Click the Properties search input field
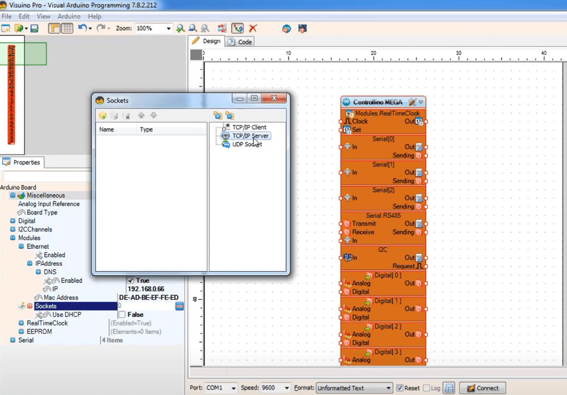The image size is (567, 395). (x=47, y=176)
